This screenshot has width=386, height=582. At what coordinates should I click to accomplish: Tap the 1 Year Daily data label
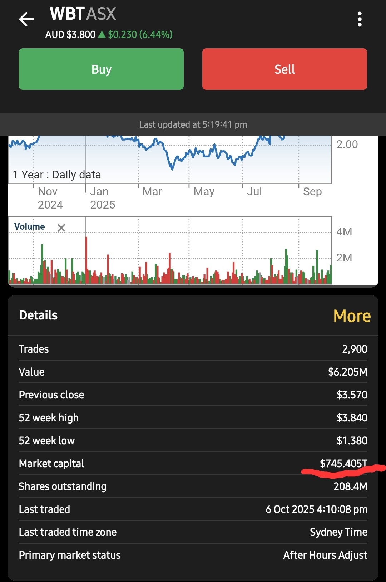pos(57,175)
